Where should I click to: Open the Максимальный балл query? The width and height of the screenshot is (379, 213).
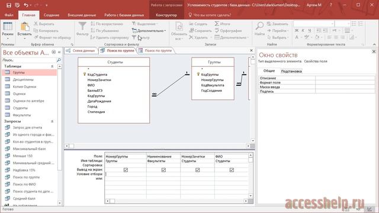[x=29, y=149]
